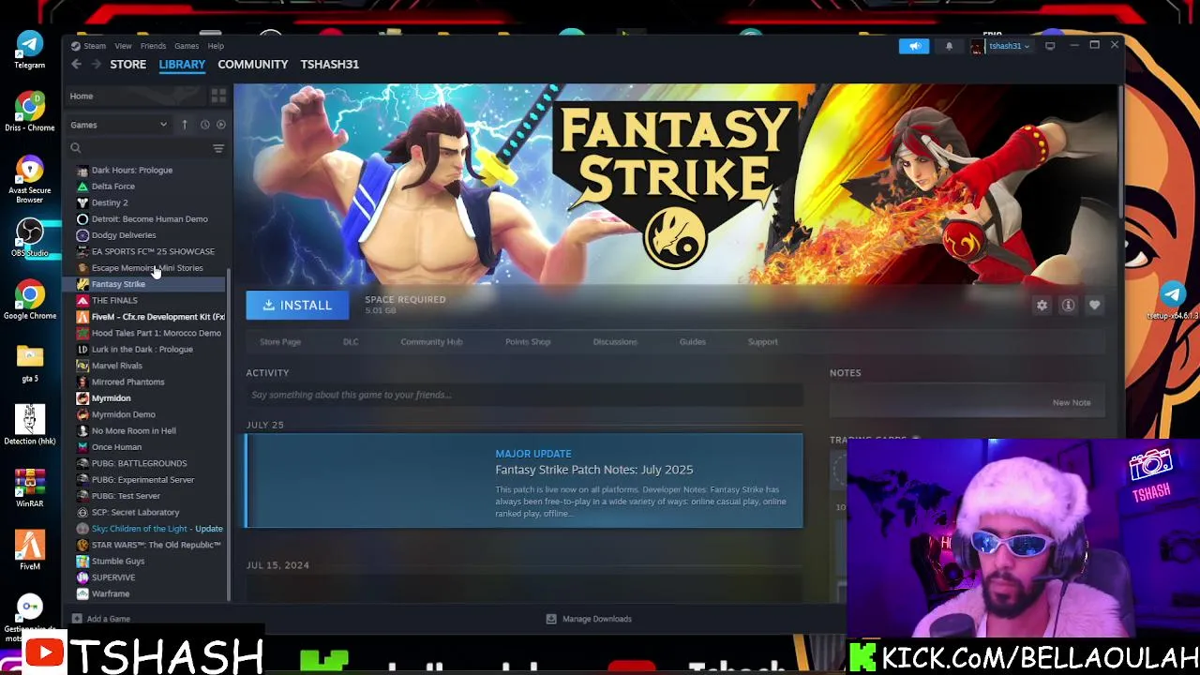1200x675 pixels.
Task: Select Delta Force in library list
Action: click(x=112, y=186)
